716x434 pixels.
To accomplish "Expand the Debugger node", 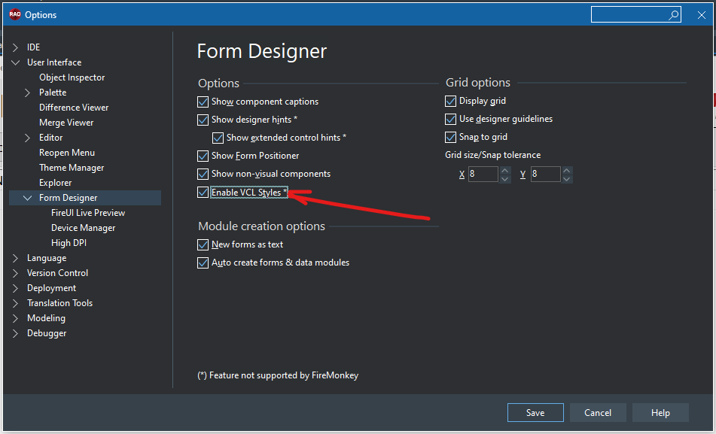I will click(x=16, y=334).
